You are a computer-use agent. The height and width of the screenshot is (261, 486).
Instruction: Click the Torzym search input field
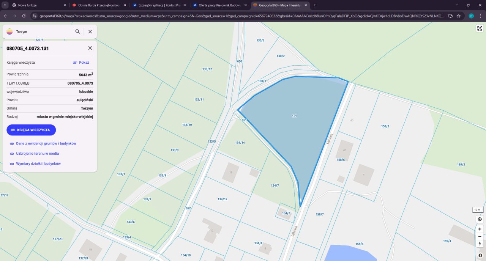[44, 32]
